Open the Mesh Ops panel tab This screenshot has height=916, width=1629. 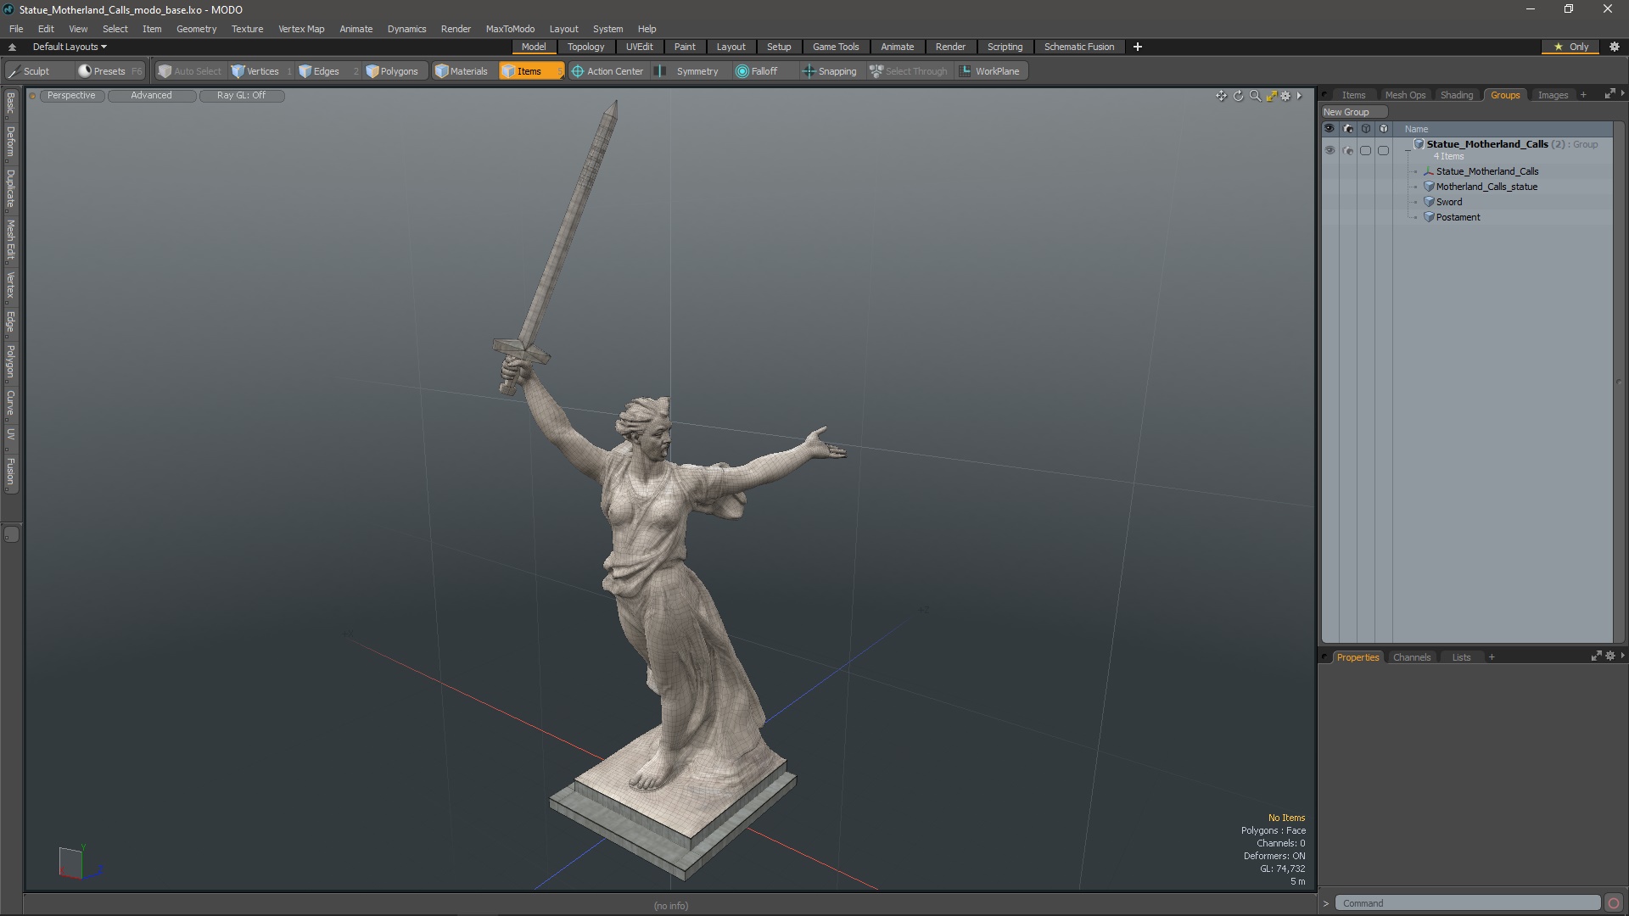[1405, 95]
